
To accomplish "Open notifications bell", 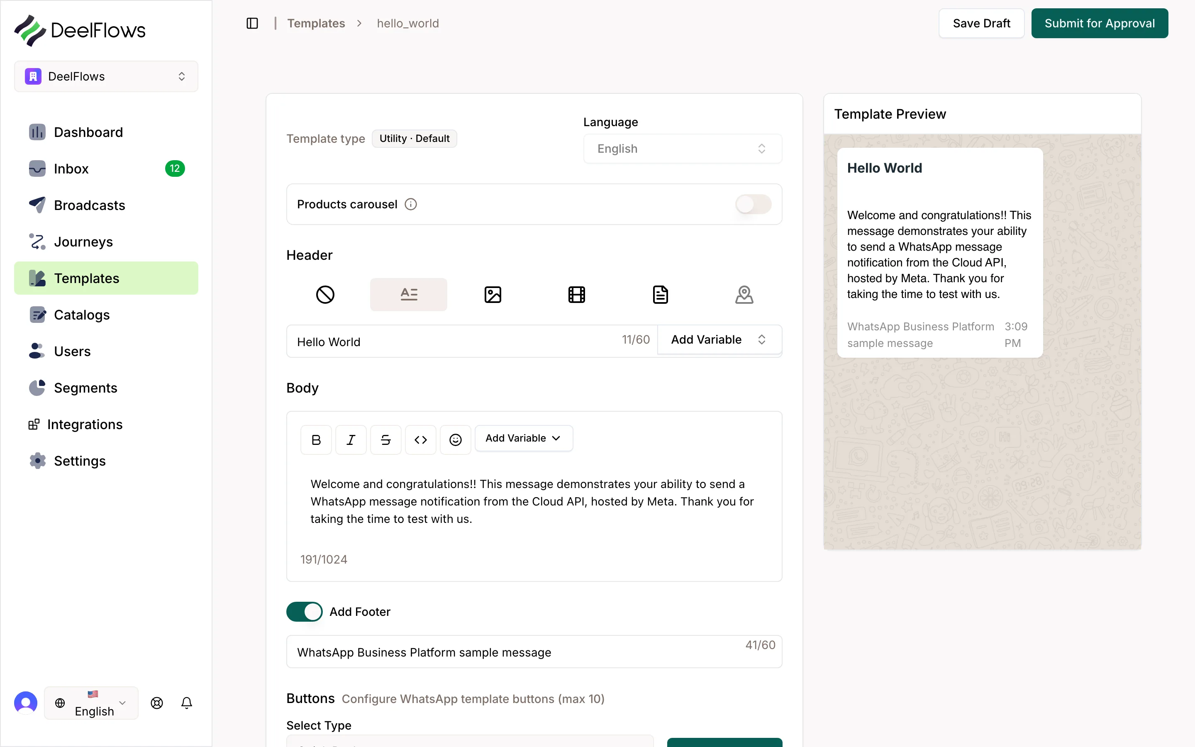I will coord(187,703).
